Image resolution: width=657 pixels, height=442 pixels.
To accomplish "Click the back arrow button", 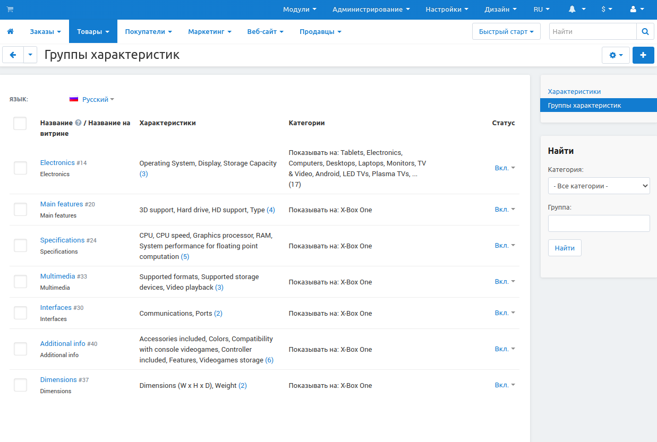I will [x=13, y=55].
